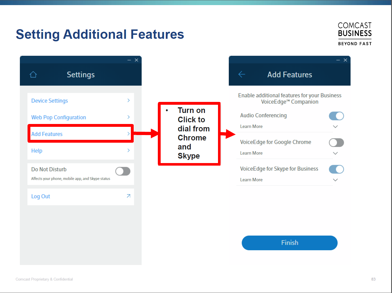392x293 pixels.
Task: Click page number 83
Action: 373,279
